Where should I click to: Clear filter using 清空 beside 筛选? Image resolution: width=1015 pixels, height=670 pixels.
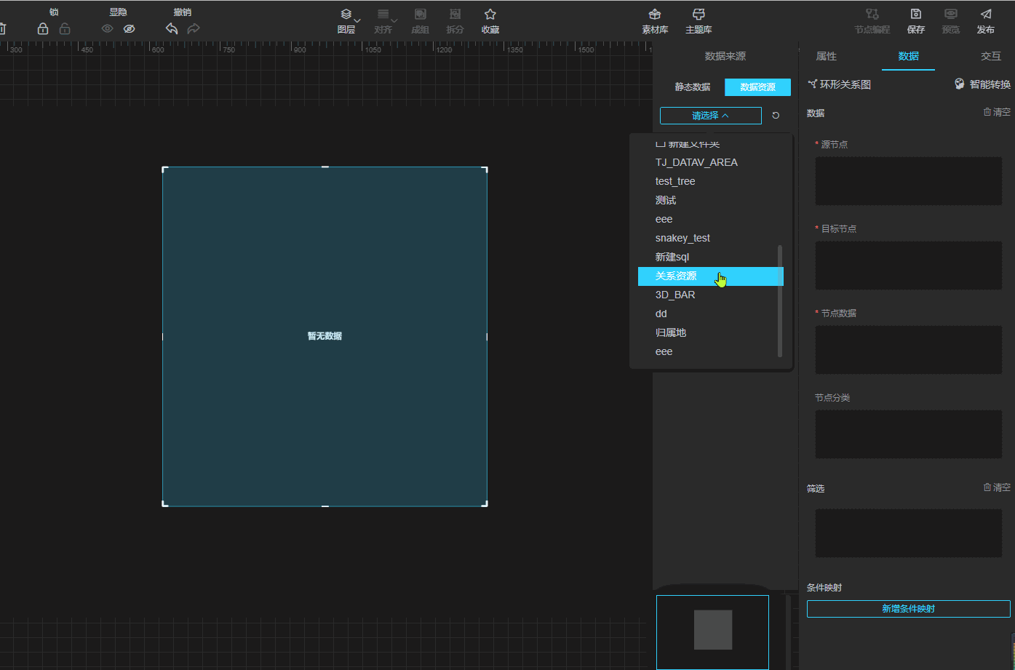click(997, 487)
